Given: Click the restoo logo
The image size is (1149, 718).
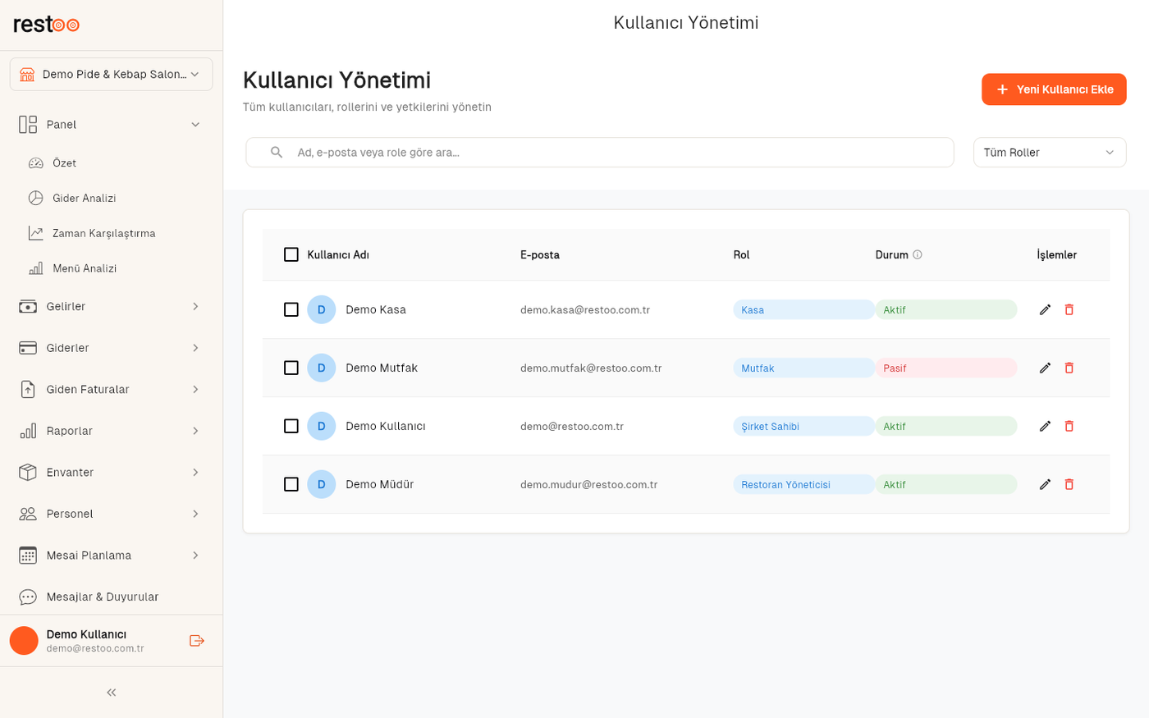Looking at the screenshot, I should pyautogui.click(x=46, y=25).
